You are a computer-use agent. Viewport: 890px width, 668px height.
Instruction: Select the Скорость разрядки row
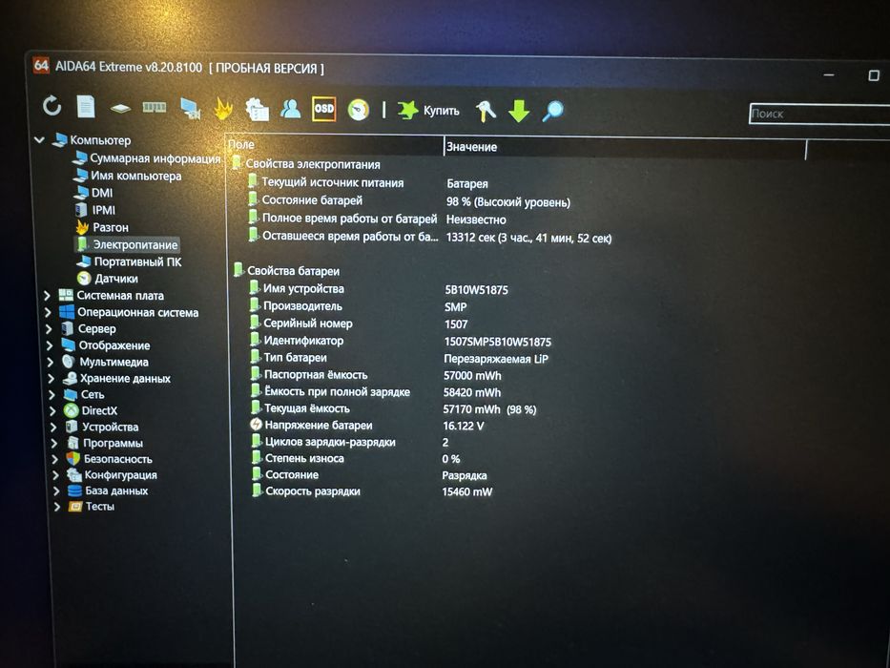(x=312, y=491)
